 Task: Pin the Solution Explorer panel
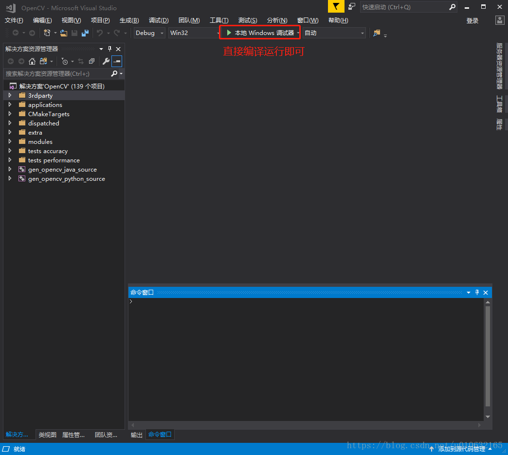[110, 49]
